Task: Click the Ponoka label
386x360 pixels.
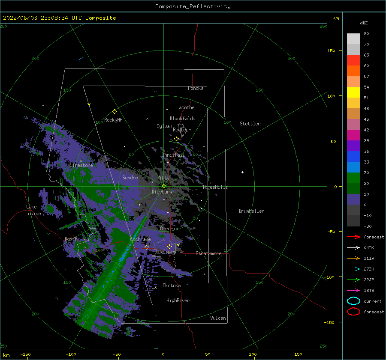Action: [196, 88]
